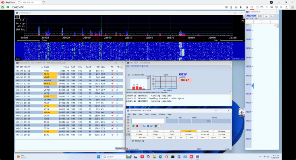Decrease CW speed stepper down arrow
Image resolution: width=296 pixels, height=160 pixels.
tap(160, 127)
